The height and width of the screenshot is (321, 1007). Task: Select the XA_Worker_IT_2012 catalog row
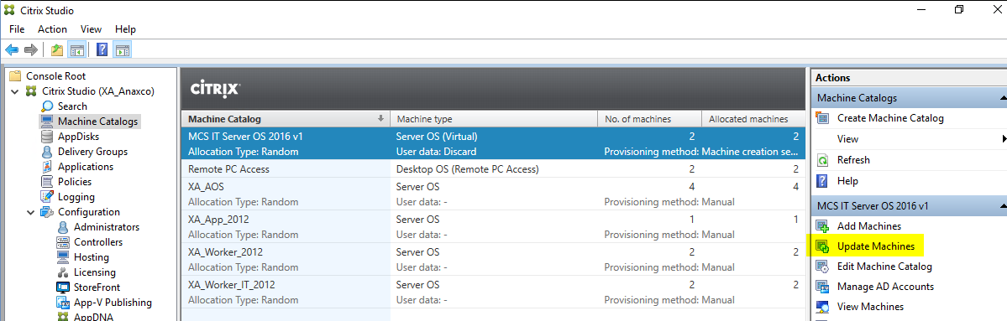tap(493, 292)
